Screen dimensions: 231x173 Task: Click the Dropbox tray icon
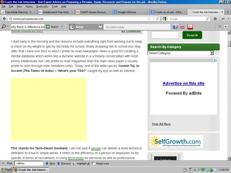click(207, 170)
